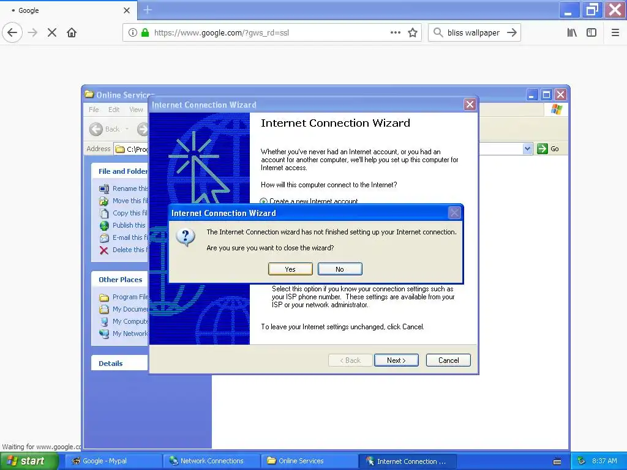627x470 pixels.
Task: Open File menu in Online Services window
Action: 94,110
